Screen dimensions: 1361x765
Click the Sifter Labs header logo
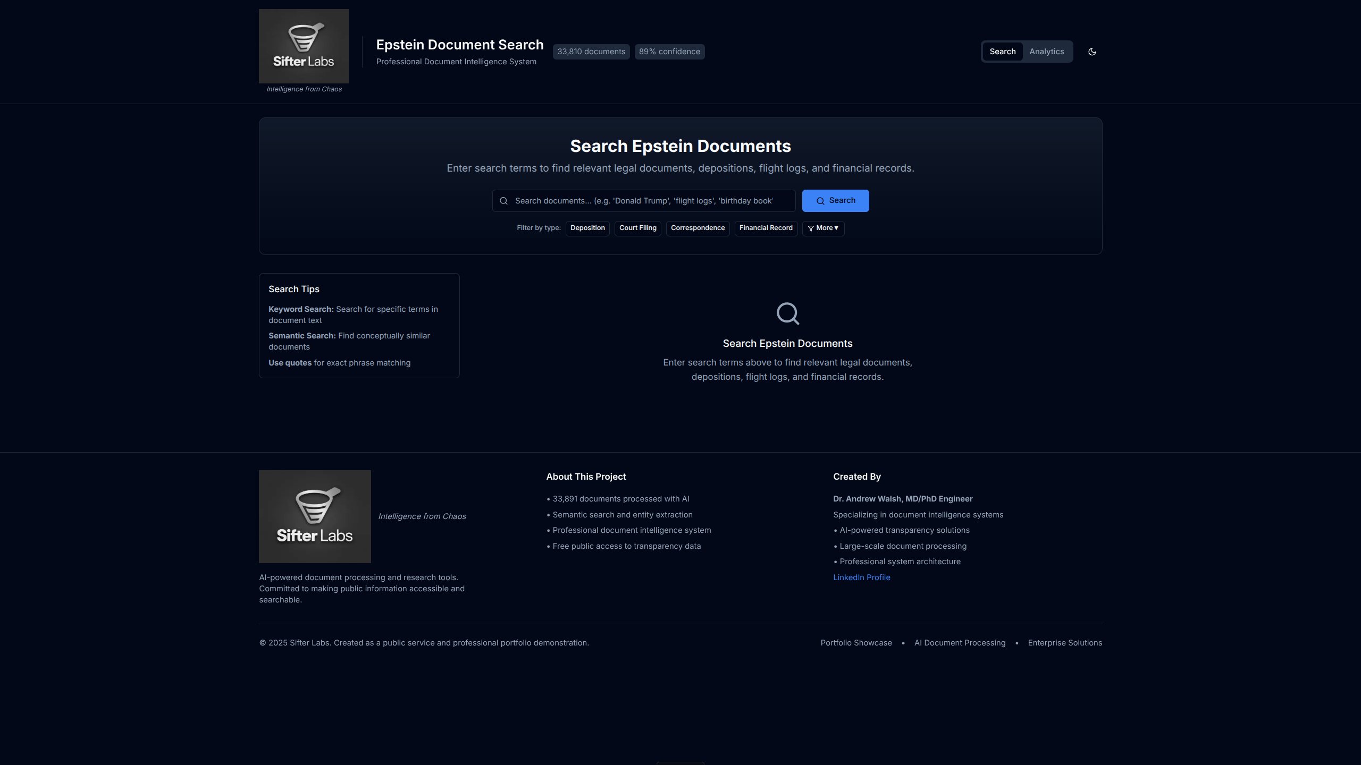coord(304,46)
